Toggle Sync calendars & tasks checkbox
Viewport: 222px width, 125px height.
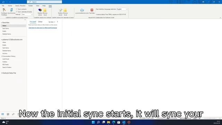17,12
